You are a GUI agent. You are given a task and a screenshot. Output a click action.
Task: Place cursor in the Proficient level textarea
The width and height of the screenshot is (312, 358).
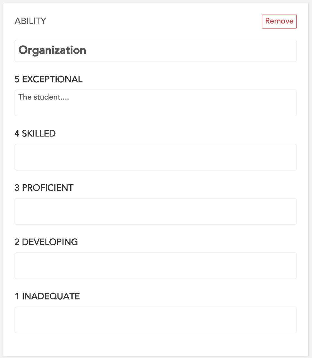click(x=155, y=211)
